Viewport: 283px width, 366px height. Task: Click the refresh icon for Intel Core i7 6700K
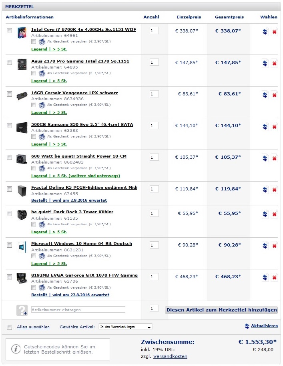pyautogui.click(x=265, y=32)
